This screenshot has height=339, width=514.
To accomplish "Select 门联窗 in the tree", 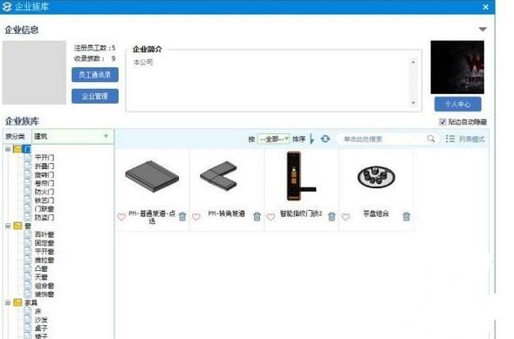I will pyautogui.click(x=45, y=209).
